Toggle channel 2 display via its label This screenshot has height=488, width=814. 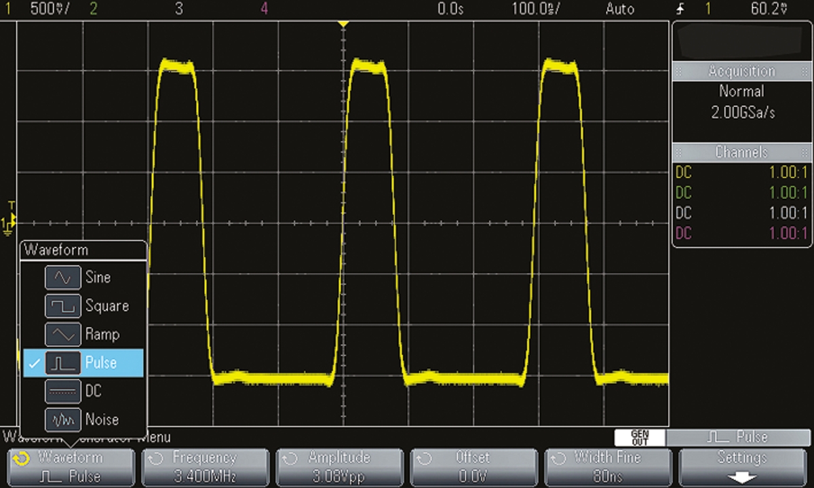(92, 9)
